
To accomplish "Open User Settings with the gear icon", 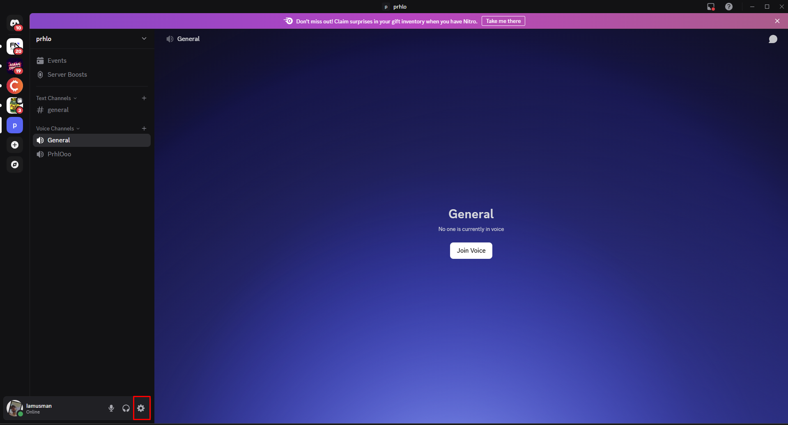I will pyautogui.click(x=141, y=408).
